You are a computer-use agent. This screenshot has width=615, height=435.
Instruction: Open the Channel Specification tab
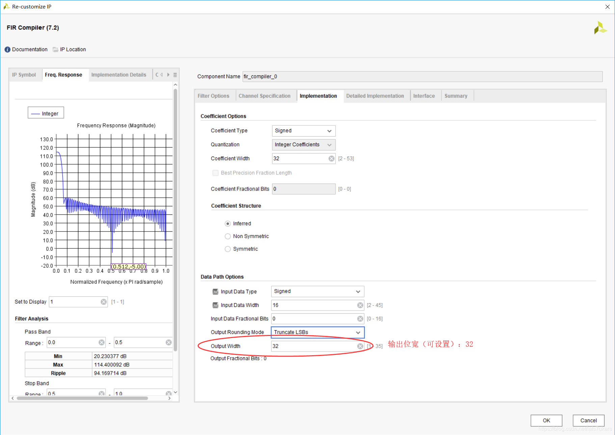tap(265, 96)
